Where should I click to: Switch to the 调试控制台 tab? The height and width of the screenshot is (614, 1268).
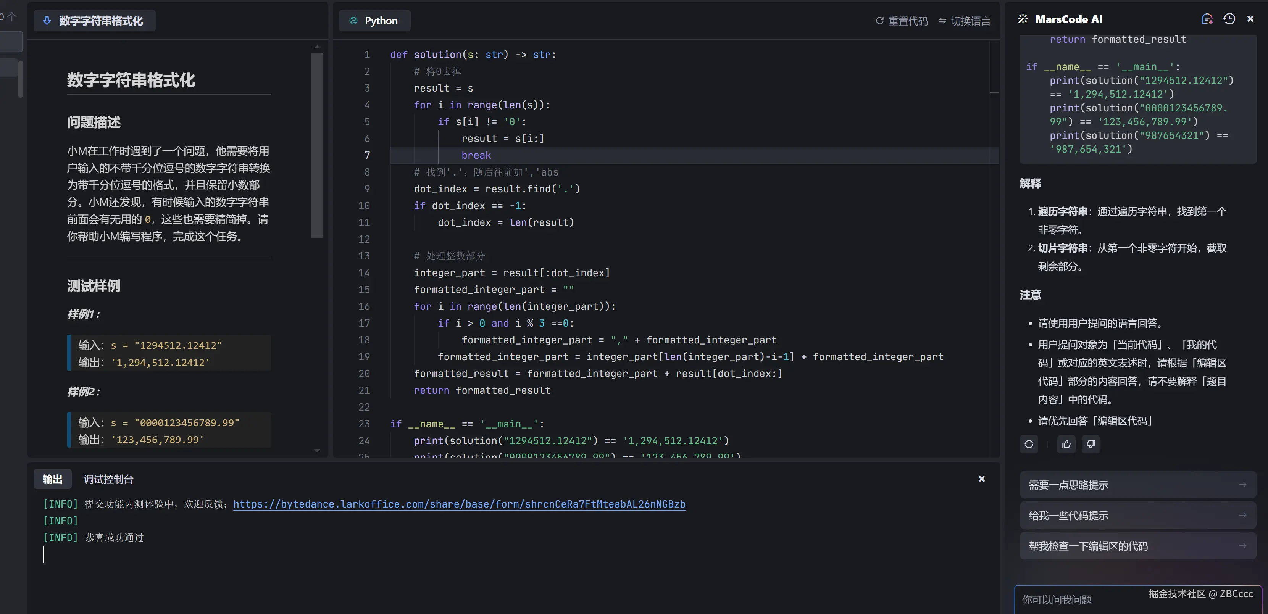108,479
